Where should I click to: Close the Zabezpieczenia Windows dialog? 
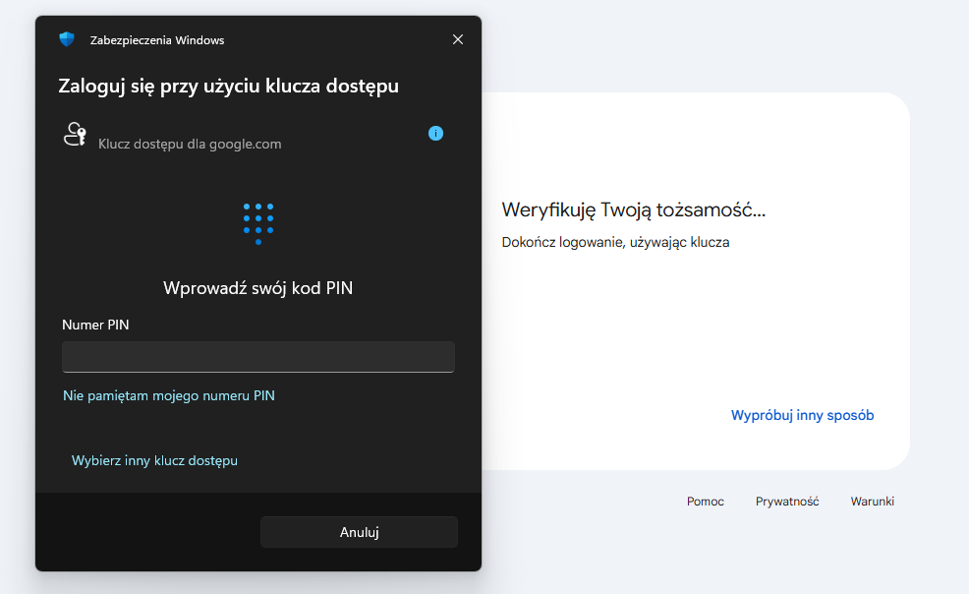click(458, 39)
